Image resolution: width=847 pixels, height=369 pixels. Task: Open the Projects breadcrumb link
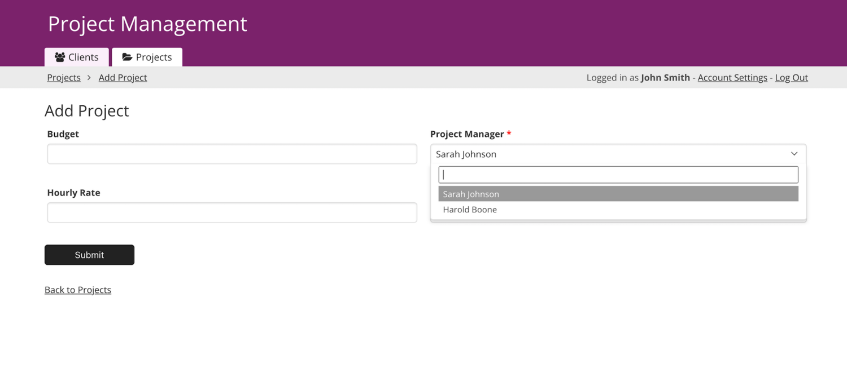click(63, 77)
